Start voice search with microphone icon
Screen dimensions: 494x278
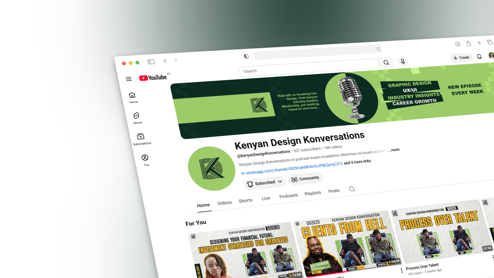coord(403,61)
